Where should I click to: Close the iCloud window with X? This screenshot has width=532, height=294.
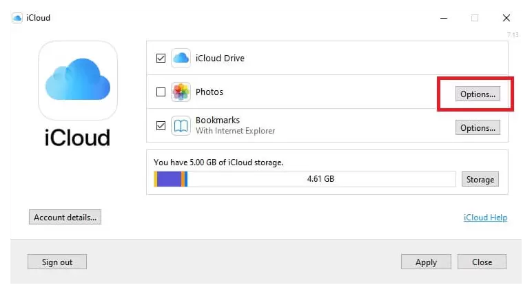(x=507, y=18)
